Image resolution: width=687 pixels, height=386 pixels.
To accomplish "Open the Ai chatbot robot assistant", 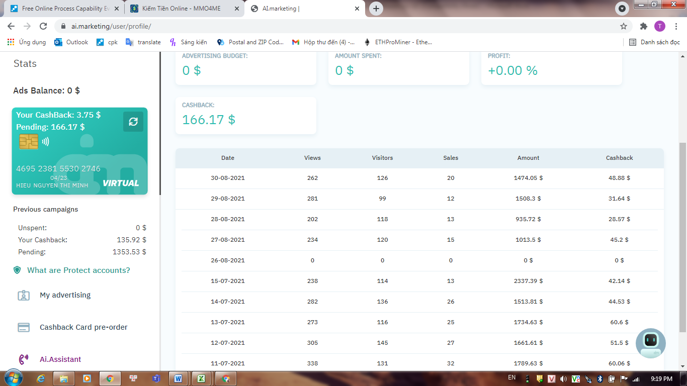I will 651,343.
